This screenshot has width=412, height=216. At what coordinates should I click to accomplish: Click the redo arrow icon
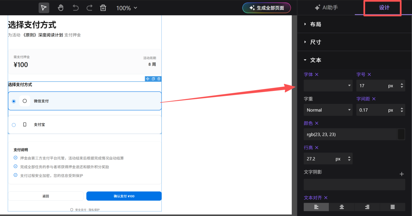(x=89, y=8)
